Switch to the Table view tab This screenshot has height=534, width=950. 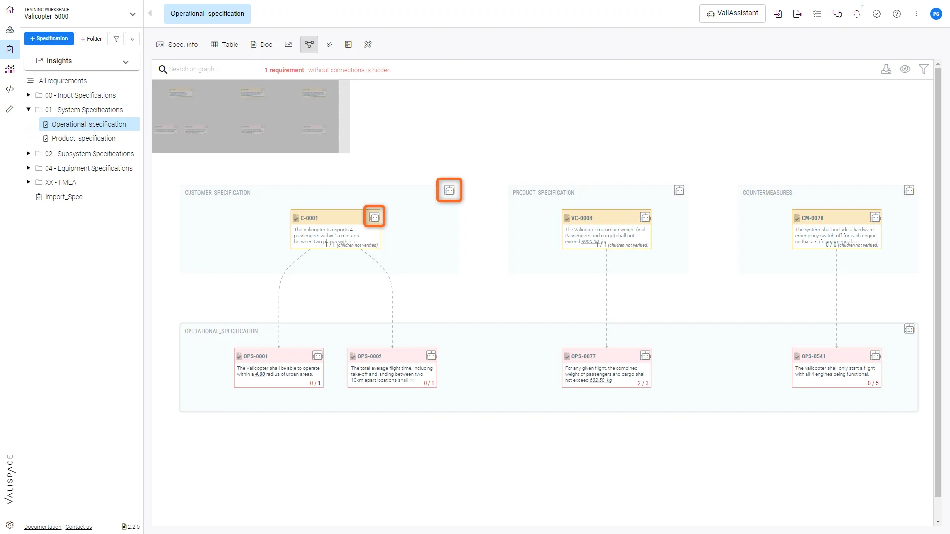coord(225,44)
